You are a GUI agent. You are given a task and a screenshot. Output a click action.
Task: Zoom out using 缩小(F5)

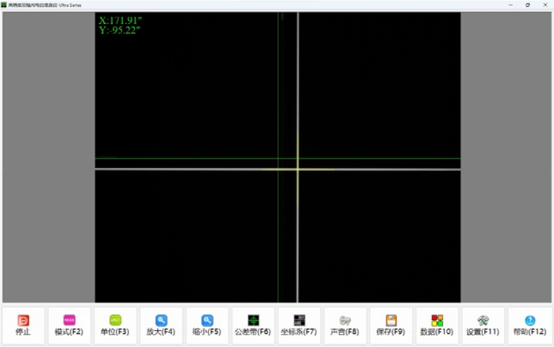tap(207, 325)
